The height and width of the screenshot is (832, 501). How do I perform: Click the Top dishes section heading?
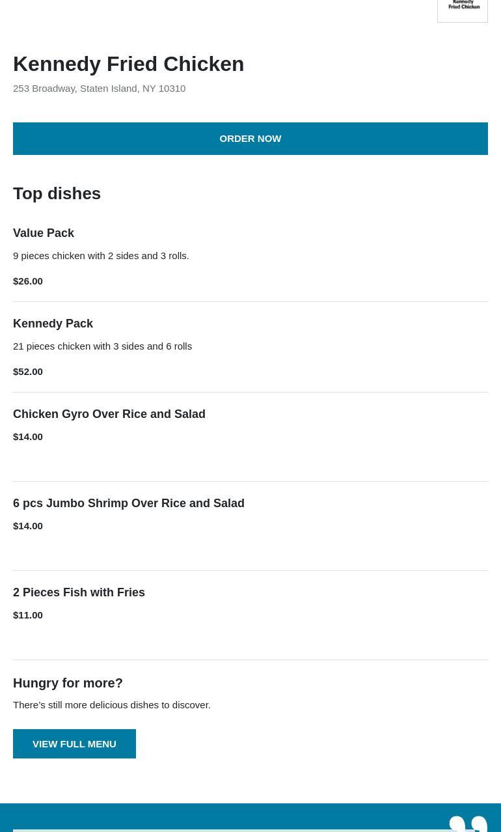point(57,193)
